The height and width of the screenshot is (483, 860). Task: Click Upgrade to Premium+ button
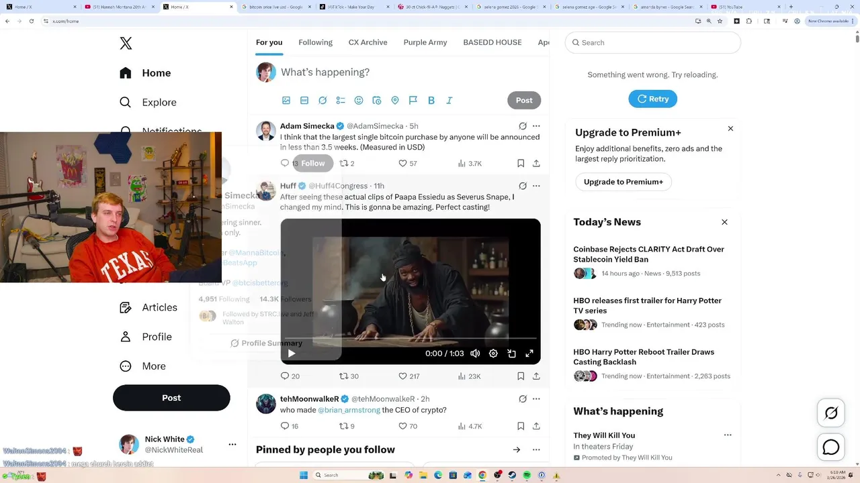click(623, 182)
